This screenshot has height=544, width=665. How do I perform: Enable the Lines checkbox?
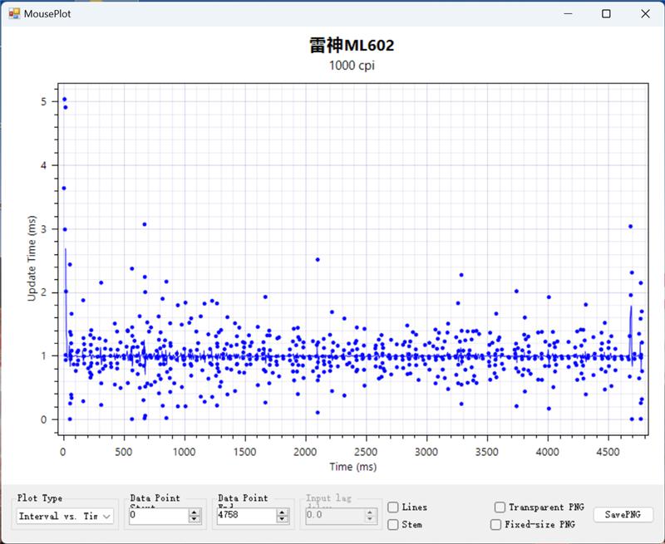click(394, 507)
